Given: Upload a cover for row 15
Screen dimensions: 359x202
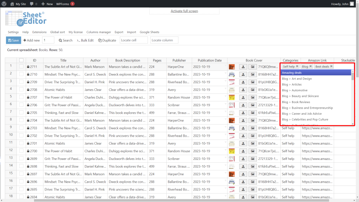Looking at the screenshot, I should 243,174.
